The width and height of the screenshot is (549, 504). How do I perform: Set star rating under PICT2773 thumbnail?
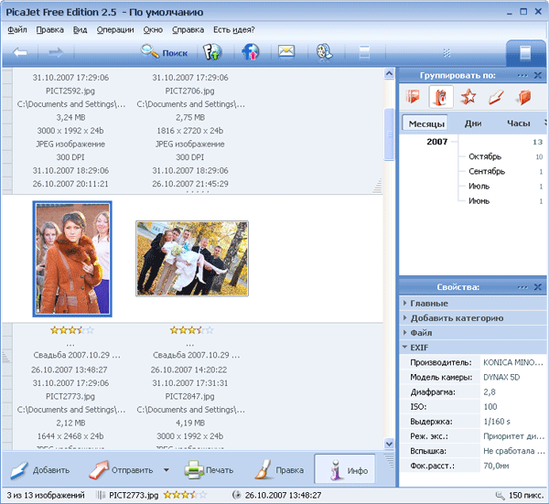(x=72, y=330)
